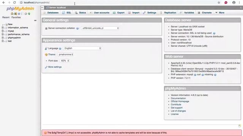The width and height of the screenshot is (243, 136).
Task: Click the 'PHP version: 7.2.11' text
Action: click(181, 78)
